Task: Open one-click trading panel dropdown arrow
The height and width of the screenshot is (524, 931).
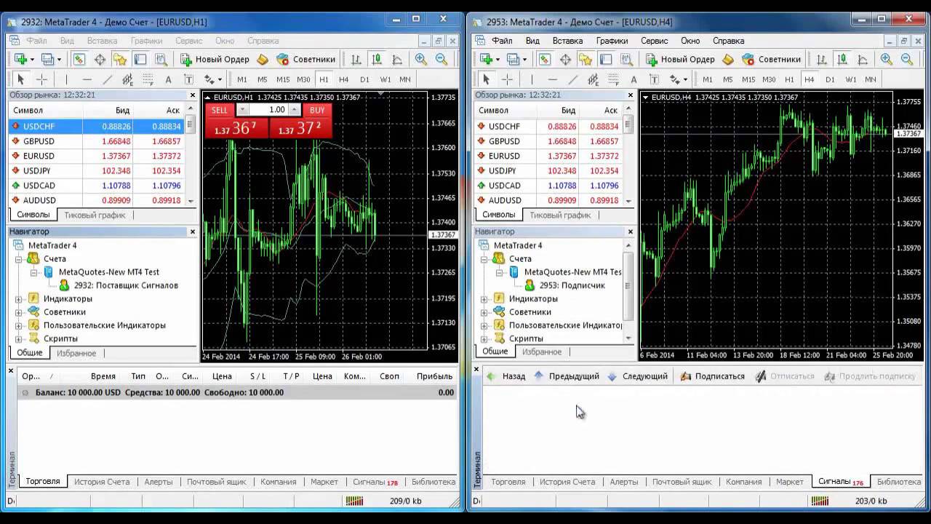Action: click(207, 97)
